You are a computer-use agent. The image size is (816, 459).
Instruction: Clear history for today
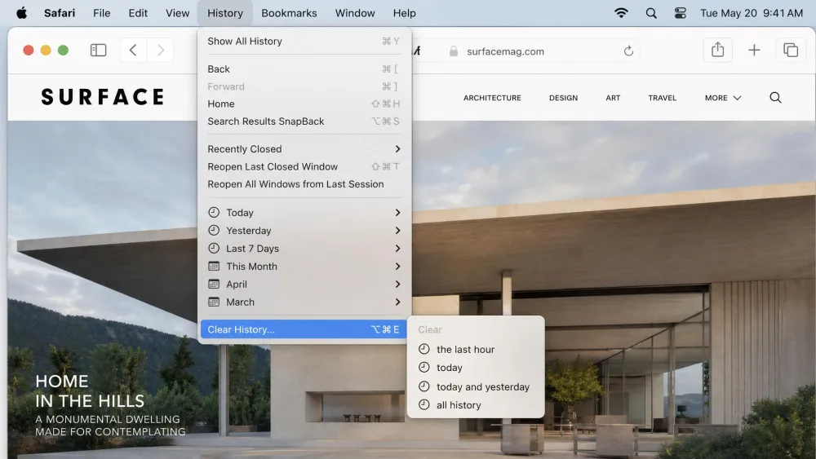[x=475, y=368]
